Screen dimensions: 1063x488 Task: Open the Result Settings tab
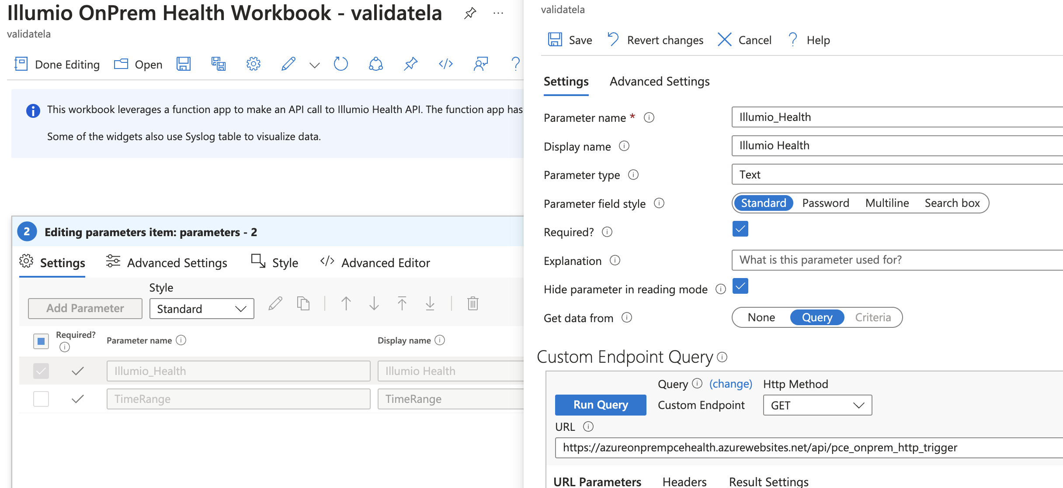click(x=768, y=481)
